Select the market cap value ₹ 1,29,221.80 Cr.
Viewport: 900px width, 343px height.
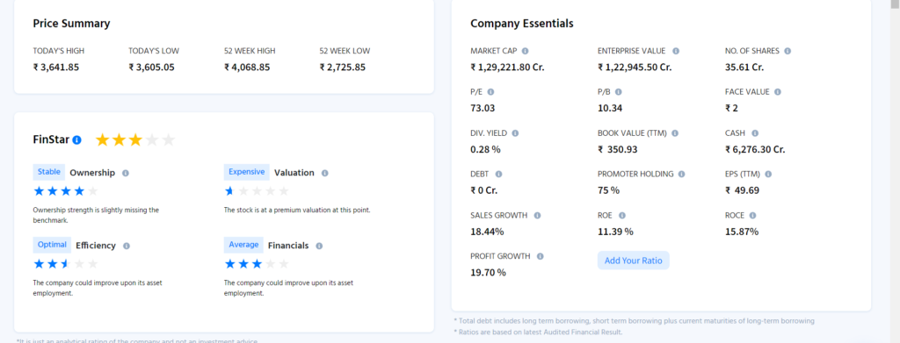coord(507,67)
